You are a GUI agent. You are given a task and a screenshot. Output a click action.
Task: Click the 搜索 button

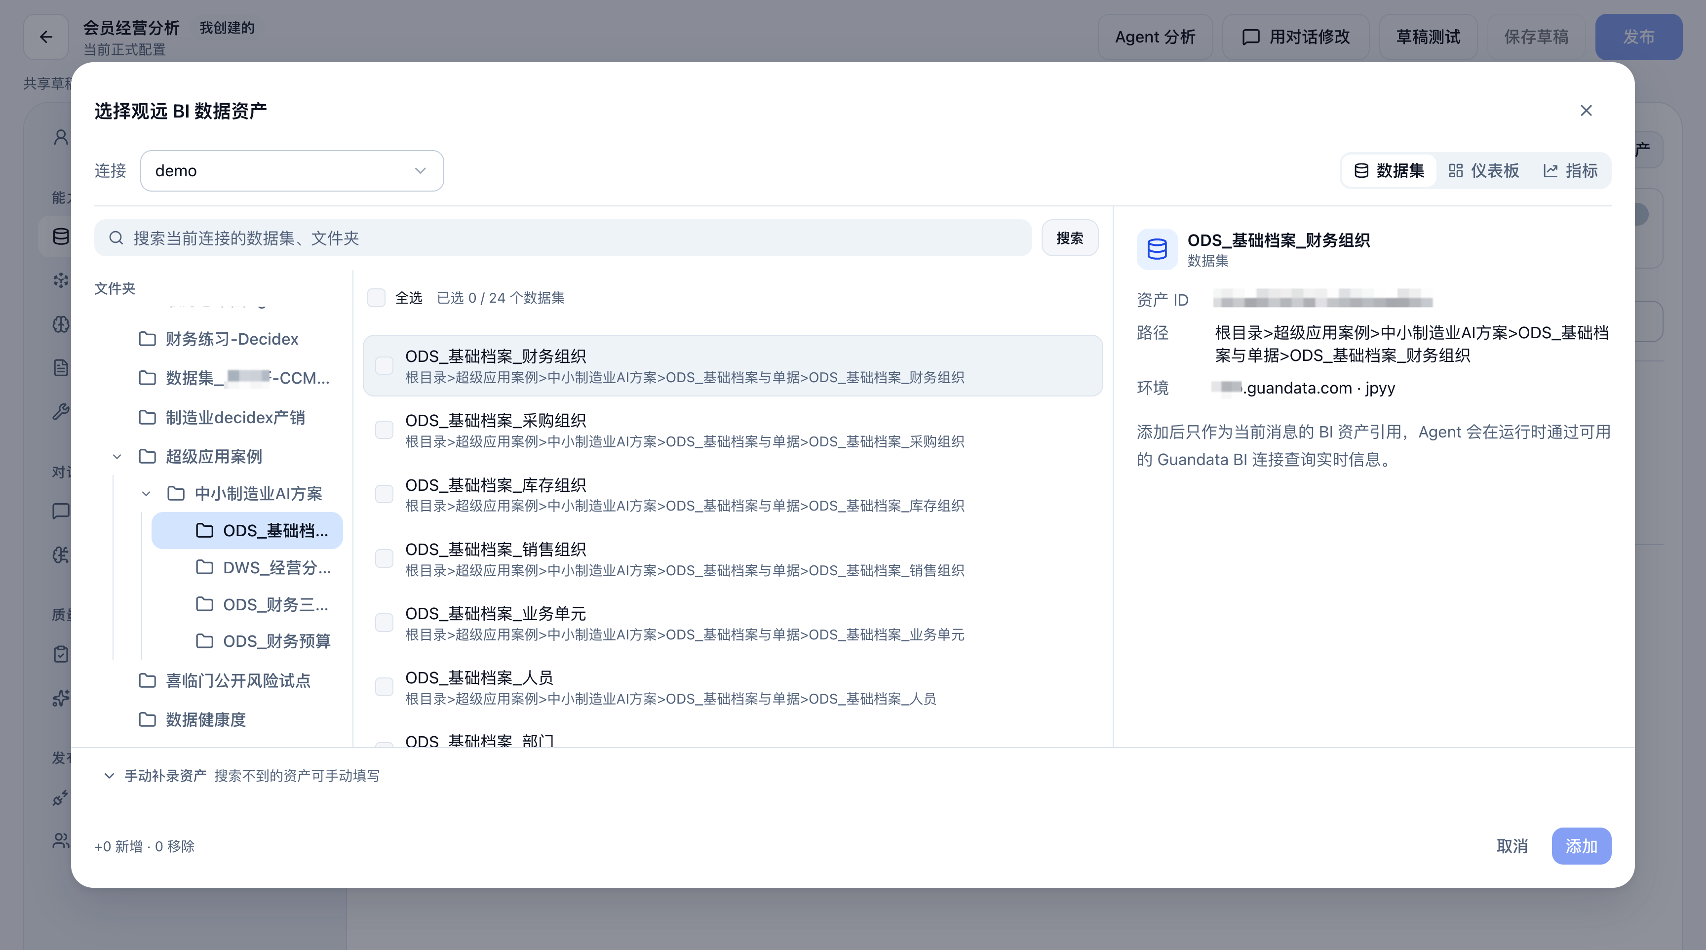pos(1070,238)
